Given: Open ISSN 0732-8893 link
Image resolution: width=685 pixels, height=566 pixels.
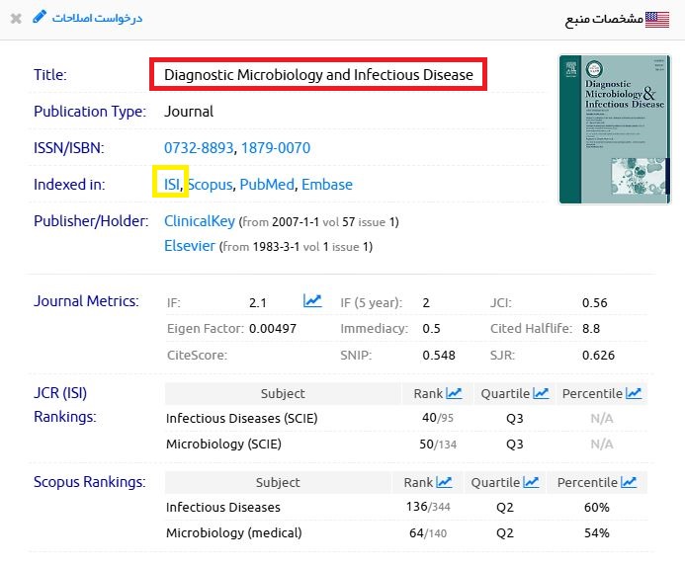Looking at the screenshot, I should point(199,148).
